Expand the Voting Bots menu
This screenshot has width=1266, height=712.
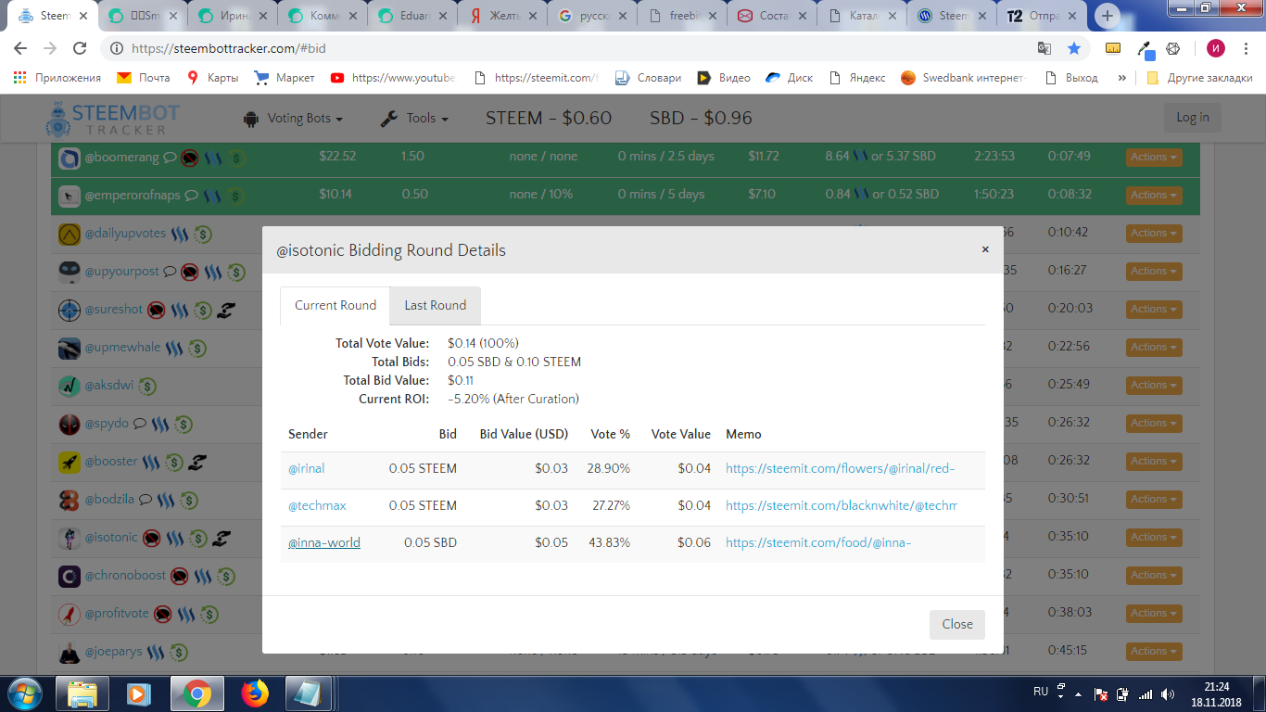click(x=293, y=119)
